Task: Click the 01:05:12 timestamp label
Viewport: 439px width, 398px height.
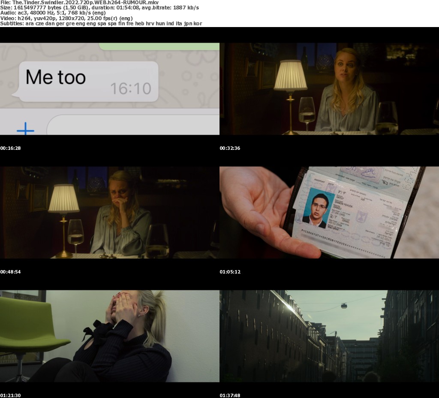Action: [x=230, y=272]
